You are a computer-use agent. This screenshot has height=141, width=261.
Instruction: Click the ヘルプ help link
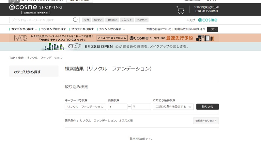(x=191, y=20)
